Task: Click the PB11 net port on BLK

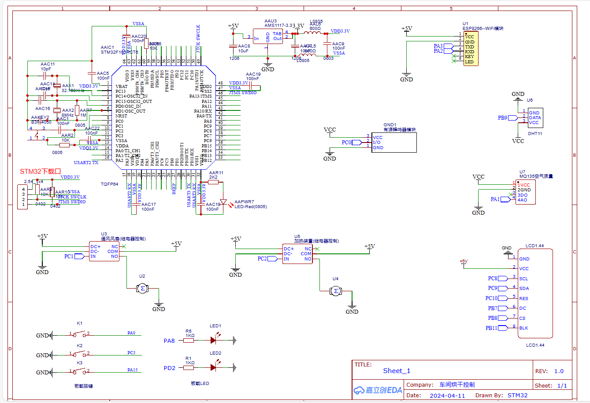Action: [503, 328]
